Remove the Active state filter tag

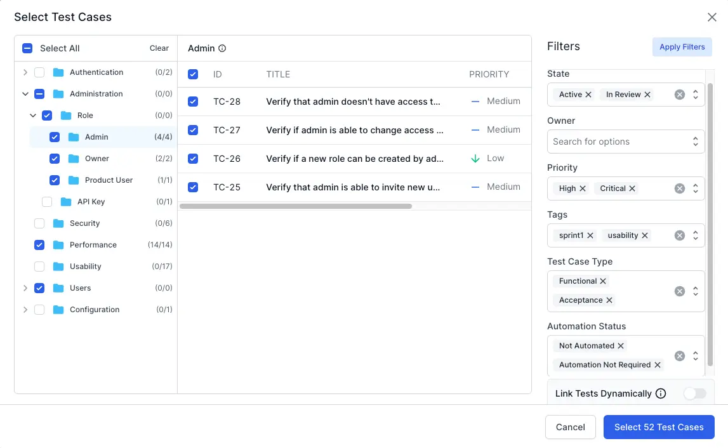(588, 95)
